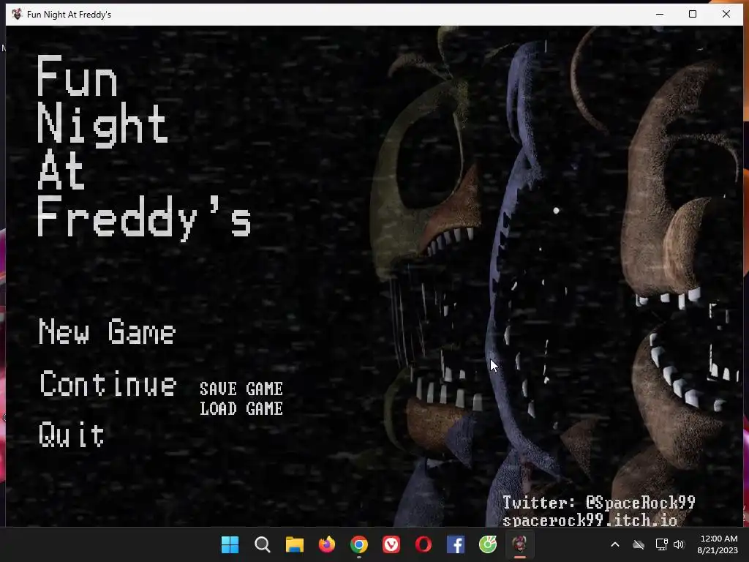
Task: Switch to Google Chrome in the taskbar
Action: tap(358, 544)
